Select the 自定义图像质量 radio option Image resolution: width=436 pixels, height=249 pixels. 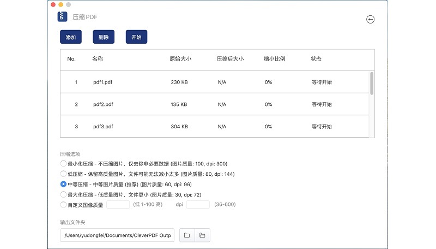pyautogui.click(x=63, y=205)
